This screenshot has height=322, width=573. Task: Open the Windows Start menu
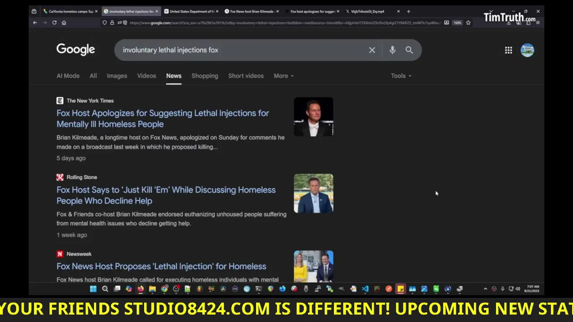(x=93, y=289)
